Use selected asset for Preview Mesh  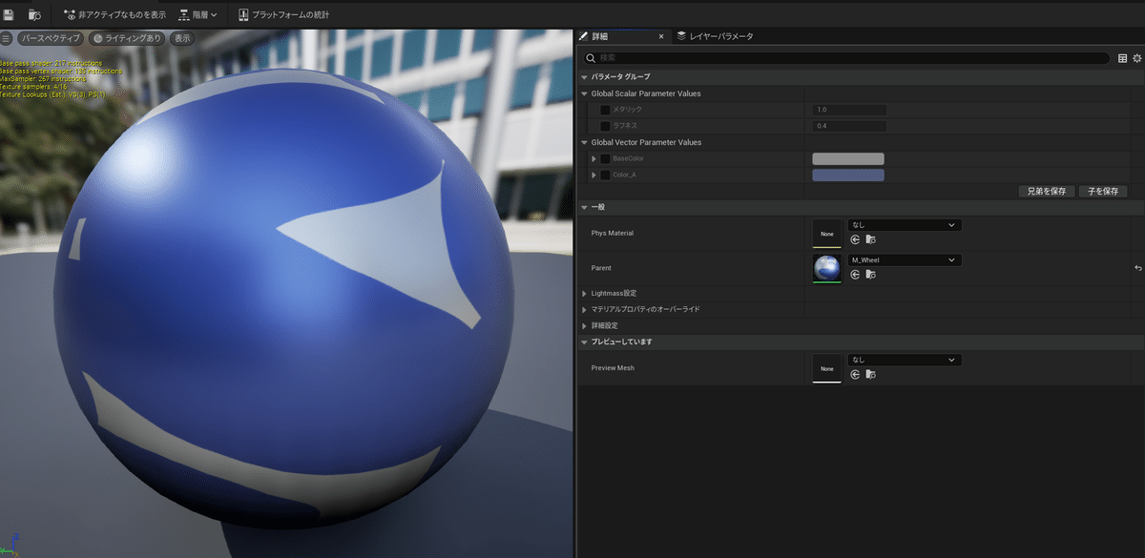coord(856,375)
